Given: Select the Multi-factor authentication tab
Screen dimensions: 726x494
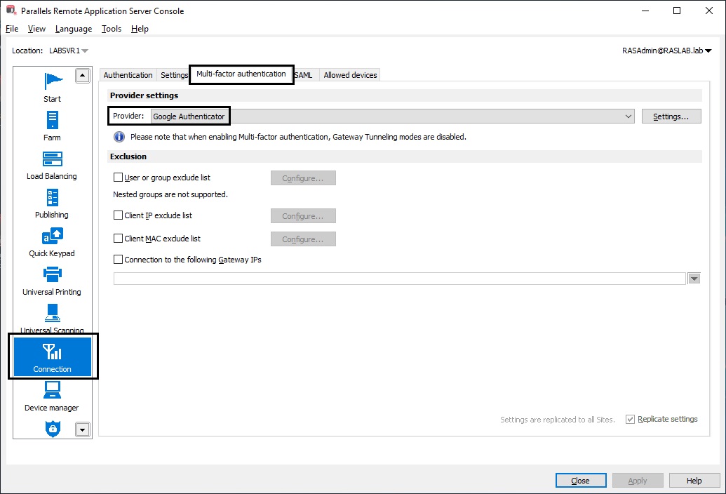Looking at the screenshot, I should click(241, 74).
